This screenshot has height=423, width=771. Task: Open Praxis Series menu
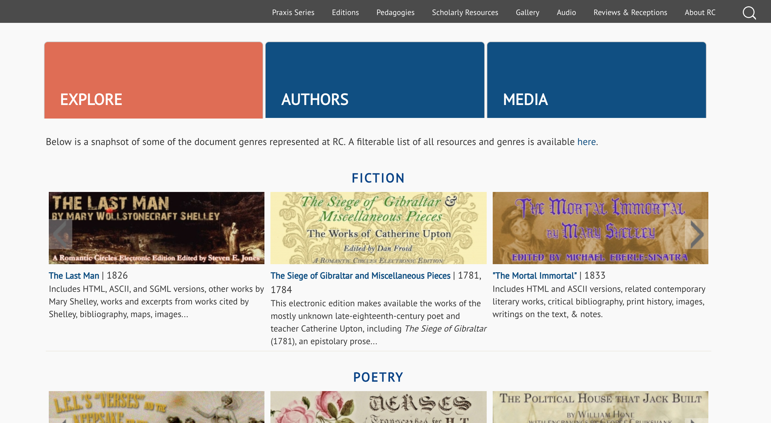[293, 12]
